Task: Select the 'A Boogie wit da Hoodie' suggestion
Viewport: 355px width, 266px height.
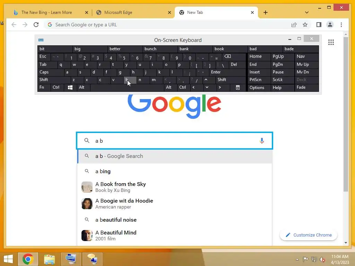Action: coord(175,204)
